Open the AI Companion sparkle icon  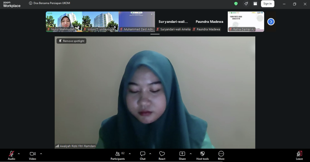click(x=246, y=4)
